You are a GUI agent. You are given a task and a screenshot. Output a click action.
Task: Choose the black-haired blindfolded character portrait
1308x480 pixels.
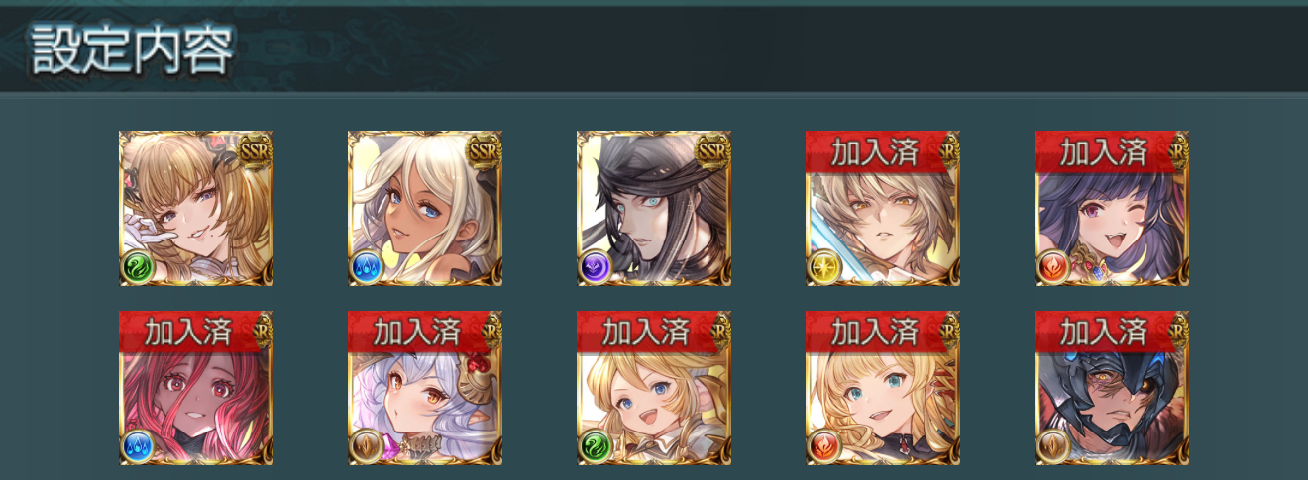pos(654,208)
